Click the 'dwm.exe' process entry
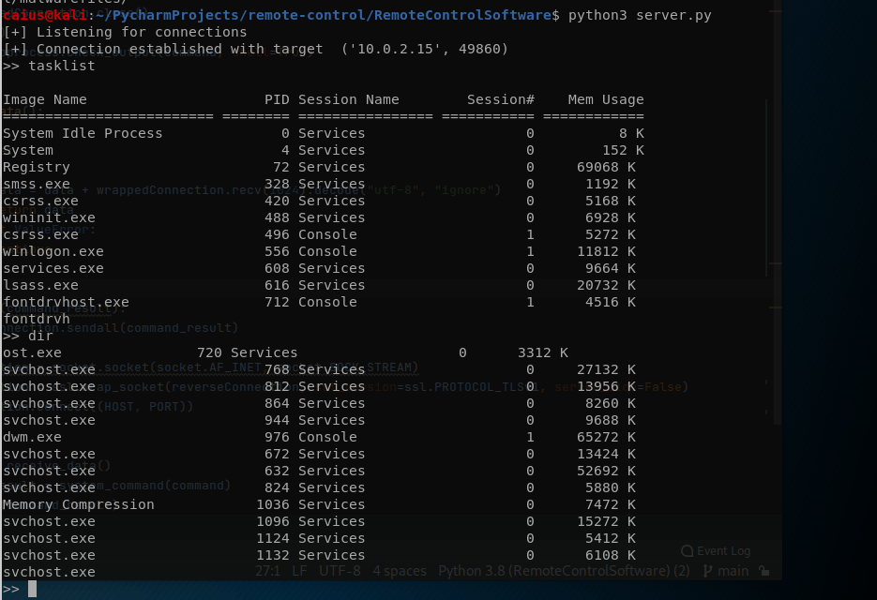Screen dimensions: 877x600 [x=32, y=437]
